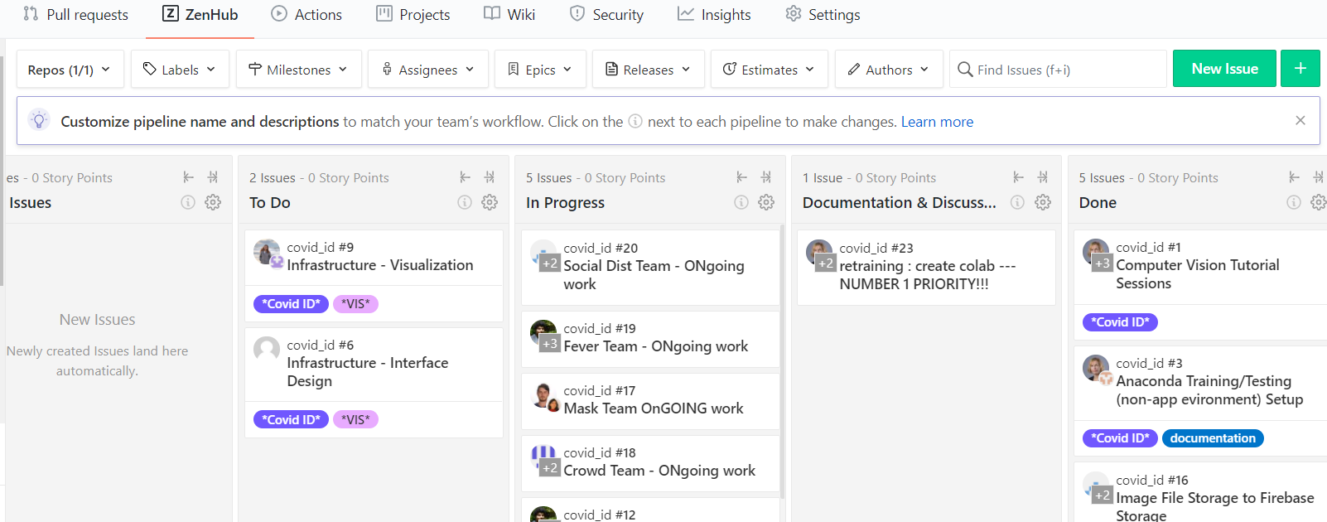Viewport: 1327px width, 522px height.
Task: Click the Done pipeline info icon
Action: (x=1294, y=202)
